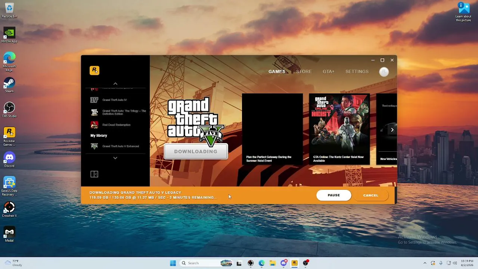Click the Rockstar Games logo in the launcher
This screenshot has height=269, width=478.
[x=94, y=70]
